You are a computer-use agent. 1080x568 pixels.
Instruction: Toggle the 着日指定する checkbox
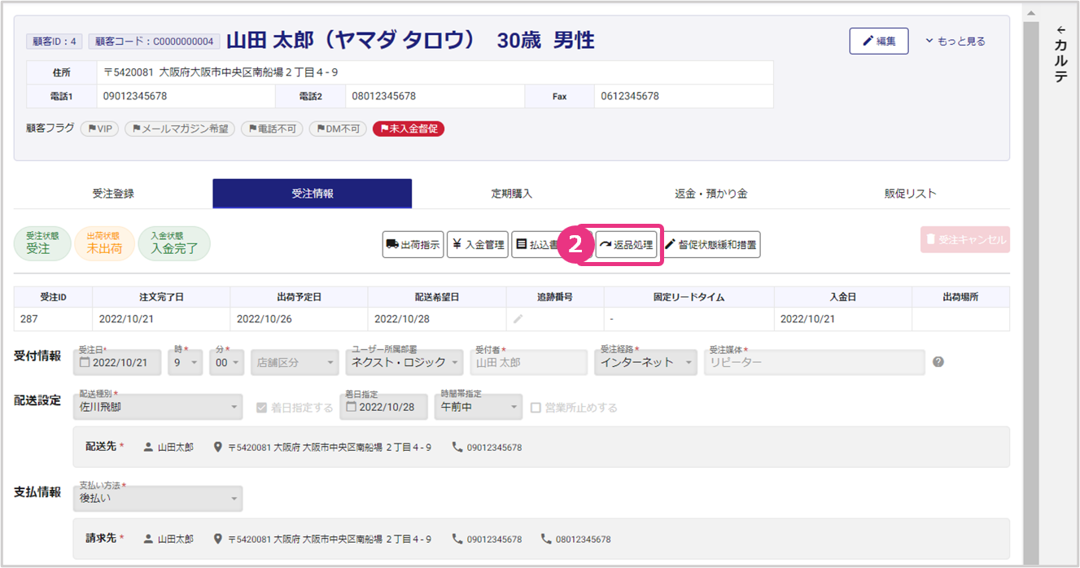point(261,408)
